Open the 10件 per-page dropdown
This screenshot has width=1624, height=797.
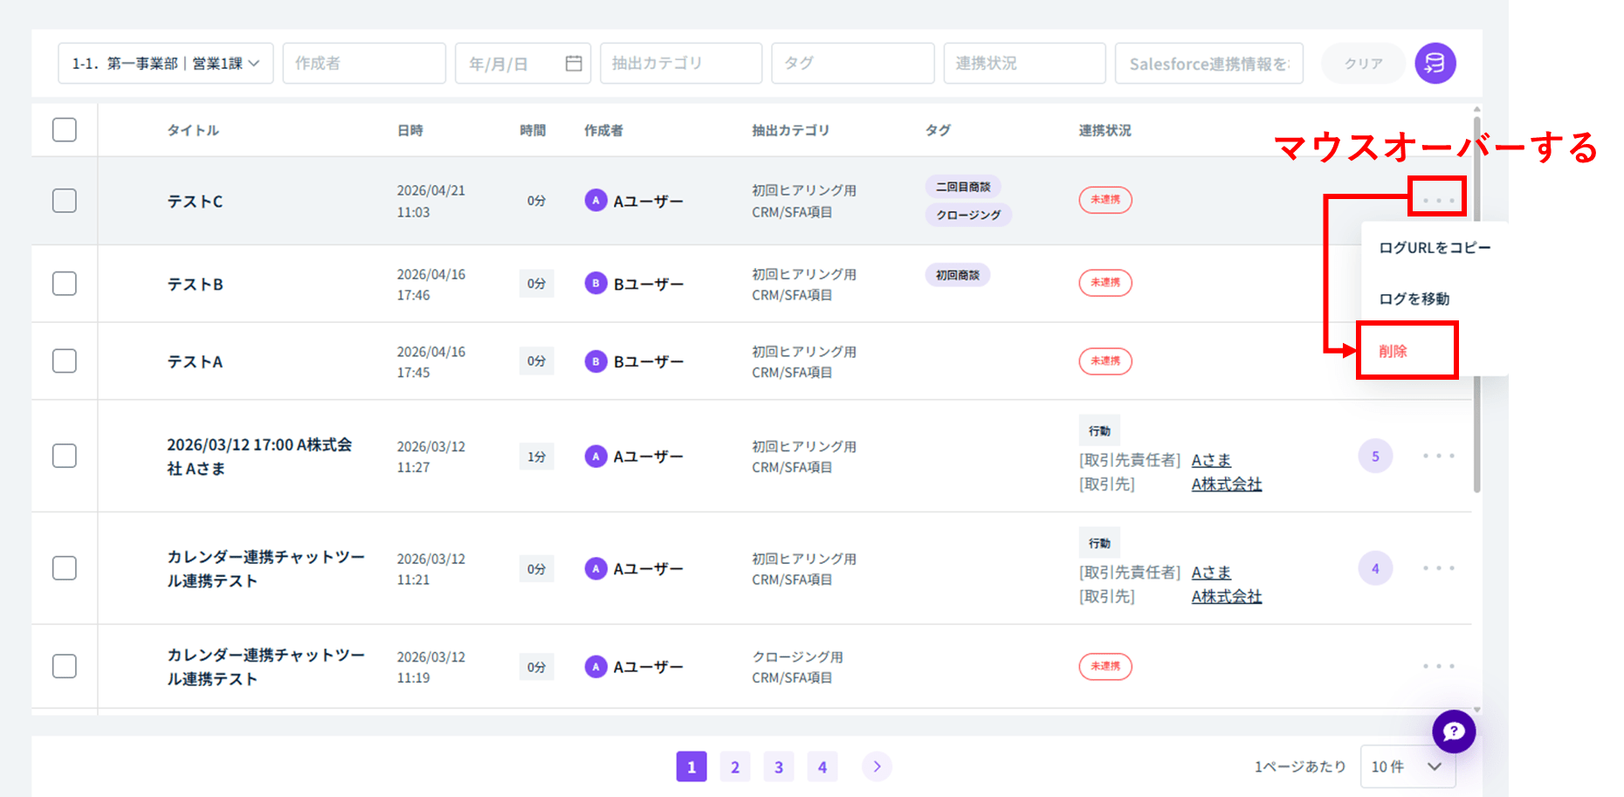coord(1407,766)
